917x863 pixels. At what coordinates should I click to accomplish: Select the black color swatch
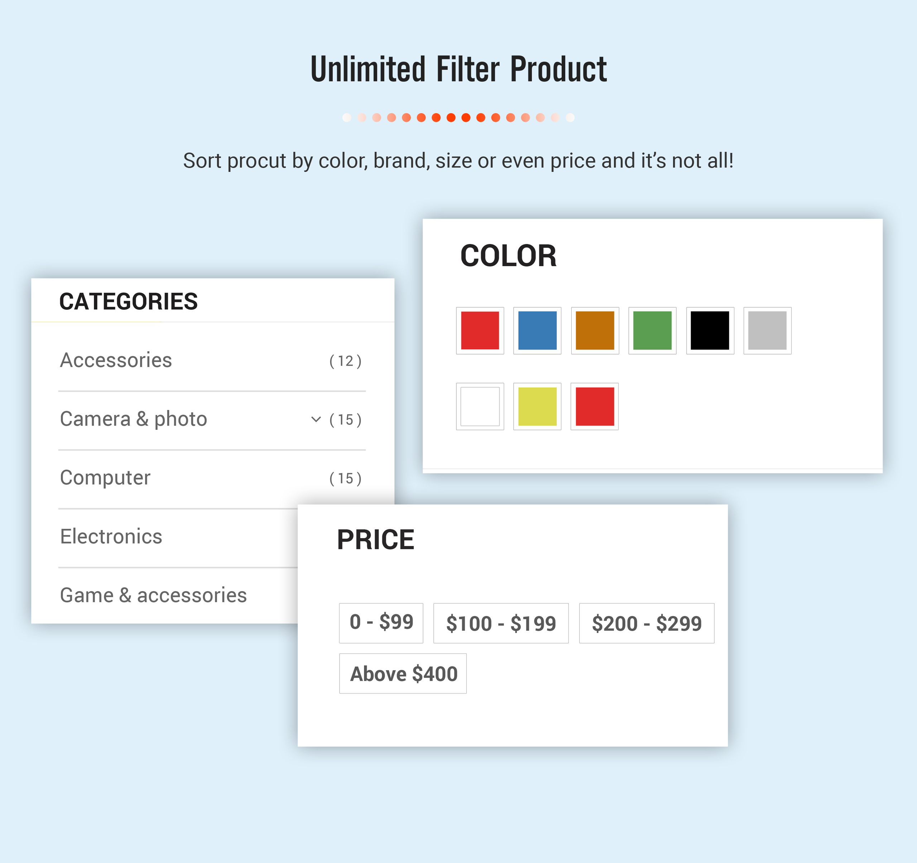(x=710, y=331)
